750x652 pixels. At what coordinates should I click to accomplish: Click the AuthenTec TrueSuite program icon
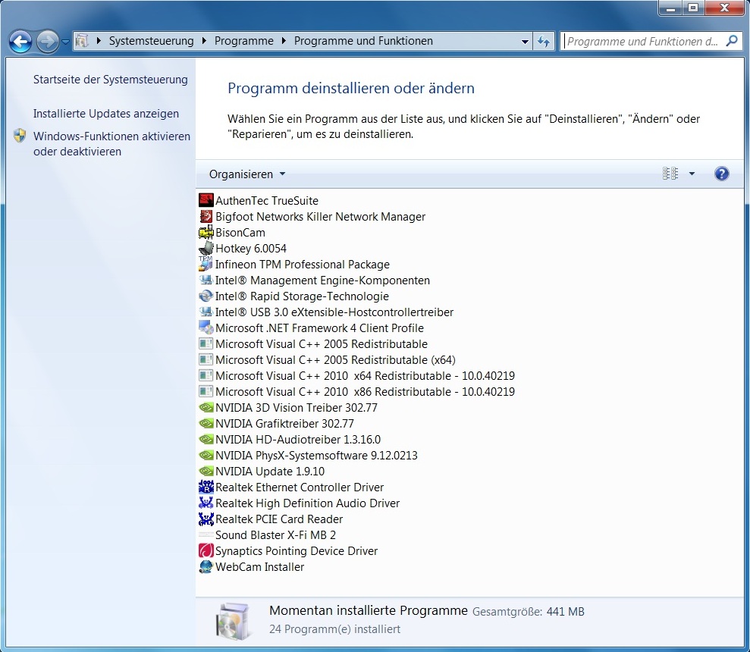point(206,200)
